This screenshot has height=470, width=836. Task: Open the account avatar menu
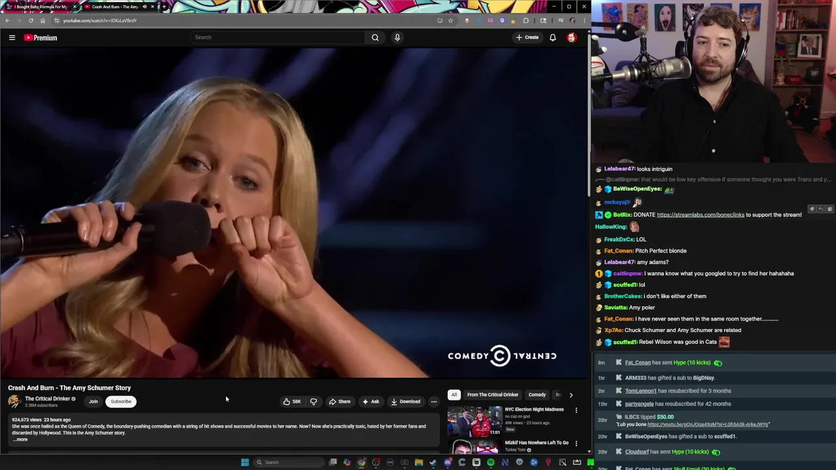pos(571,37)
